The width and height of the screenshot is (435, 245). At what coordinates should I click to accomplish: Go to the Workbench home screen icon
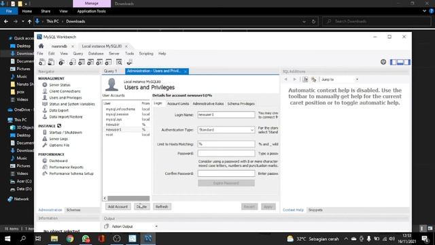tap(41, 46)
